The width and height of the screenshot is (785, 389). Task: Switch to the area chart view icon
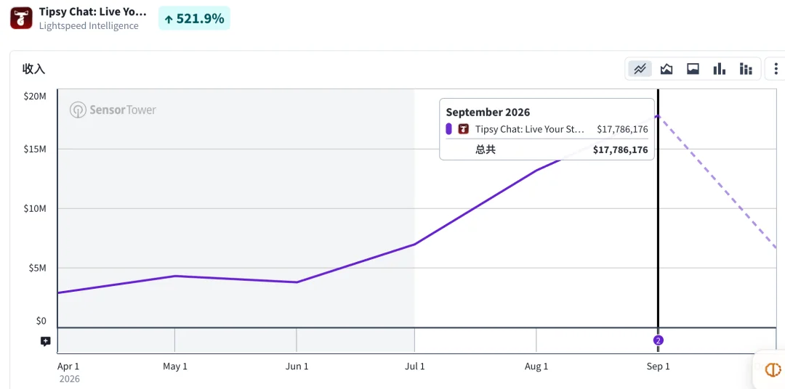667,69
